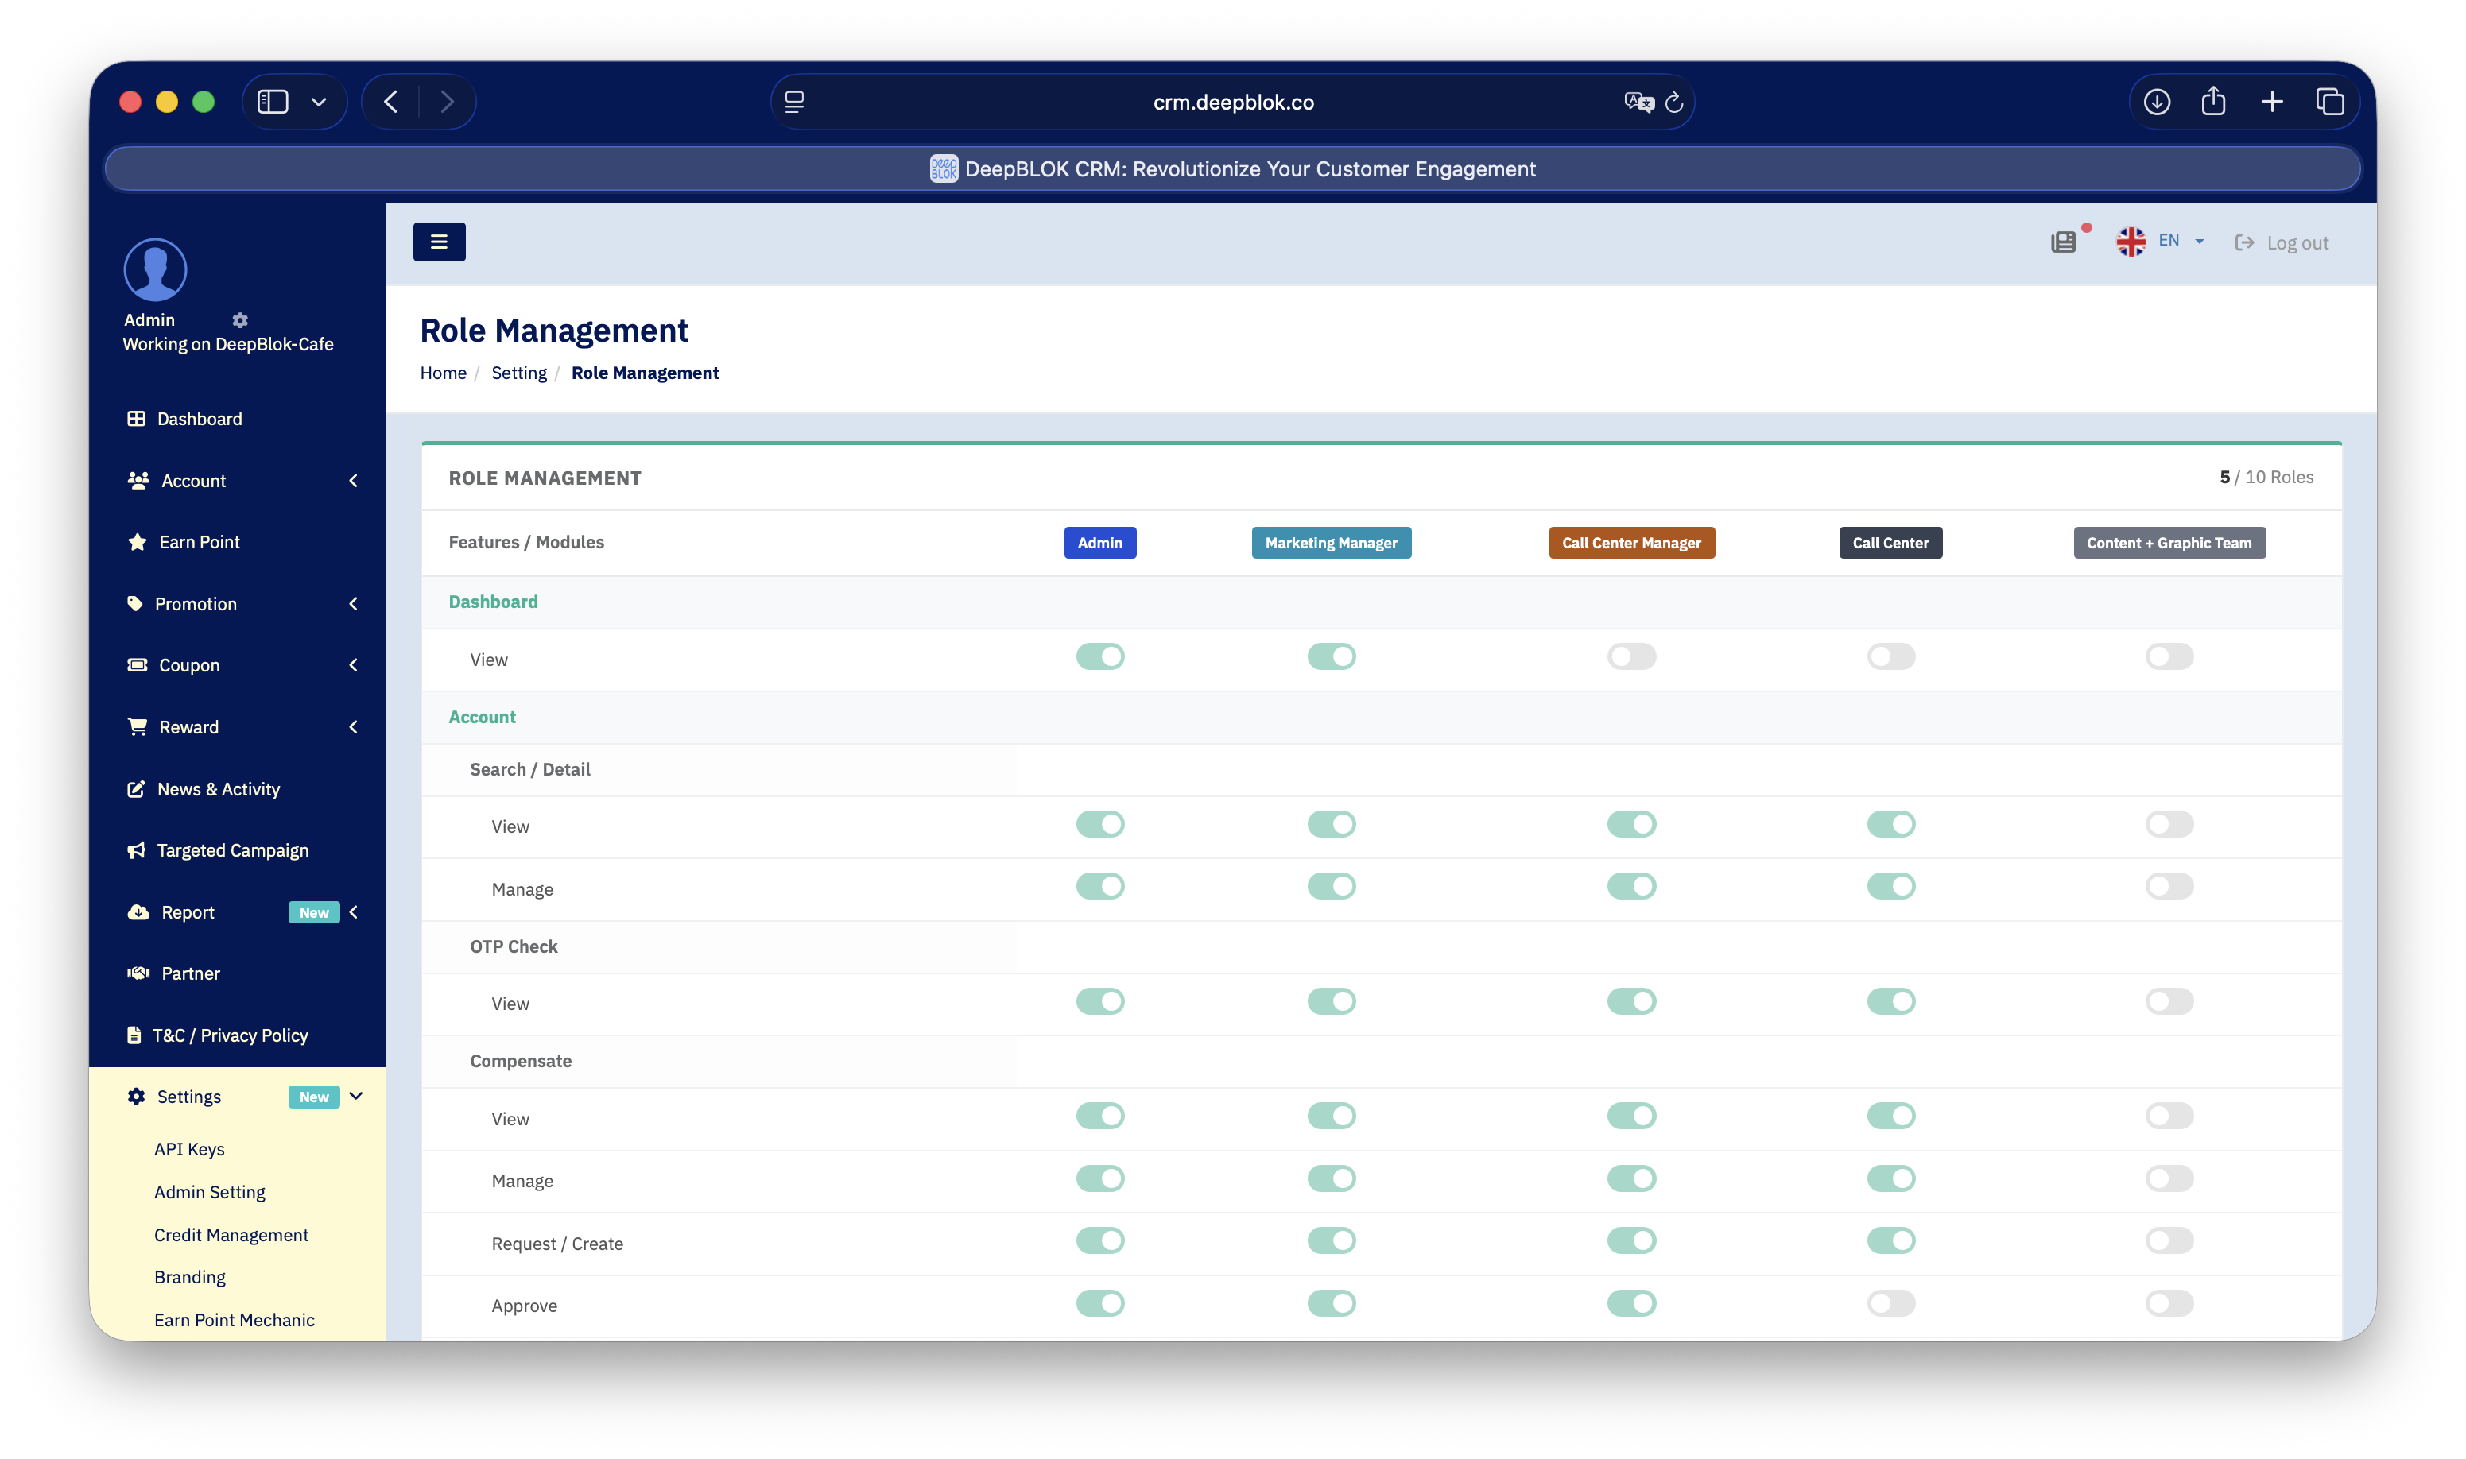Open Earn Point Mechanic submenu item
Screen dimensions: 2466x1459
tap(234, 1321)
